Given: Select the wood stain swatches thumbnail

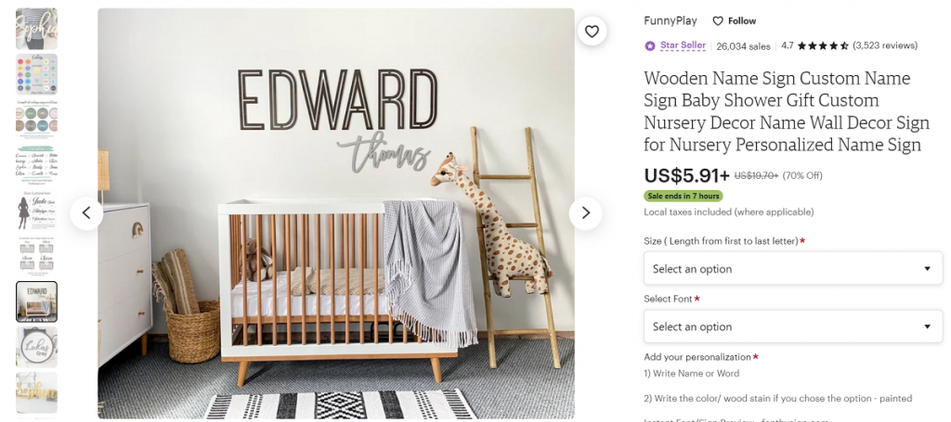Looking at the screenshot, I should tap(37, 120).
